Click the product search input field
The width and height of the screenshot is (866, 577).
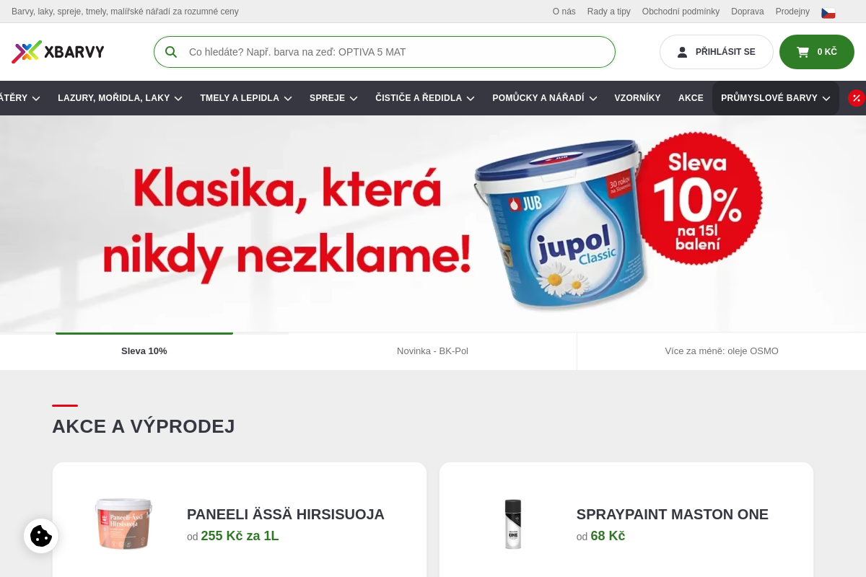[385, 52]
